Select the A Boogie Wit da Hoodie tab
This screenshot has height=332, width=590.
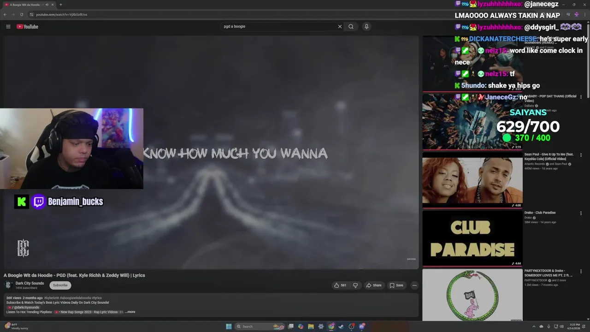[x=29, y=5]
